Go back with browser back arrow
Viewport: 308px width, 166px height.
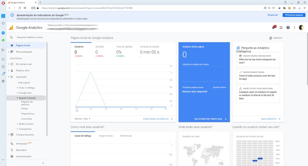pos(9,8)
